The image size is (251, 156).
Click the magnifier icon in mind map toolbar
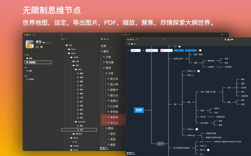[135, 44]
